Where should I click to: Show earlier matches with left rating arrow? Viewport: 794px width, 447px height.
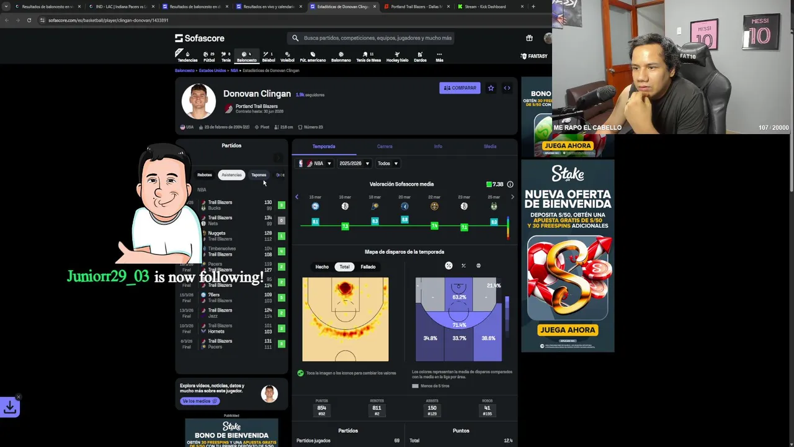[x=297, y=197]
